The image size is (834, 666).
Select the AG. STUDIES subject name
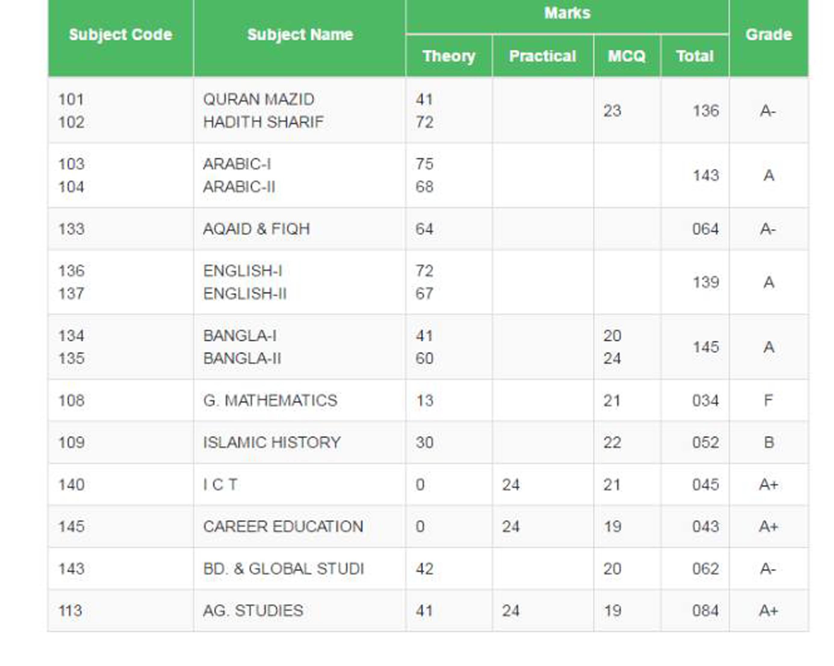click(x=253, y=611)
